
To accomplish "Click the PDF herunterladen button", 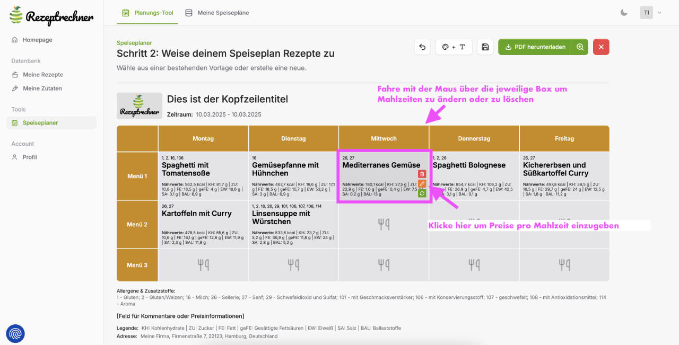I will 535,47.
